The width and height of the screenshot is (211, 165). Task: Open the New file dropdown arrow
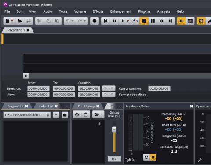point(12,21)
